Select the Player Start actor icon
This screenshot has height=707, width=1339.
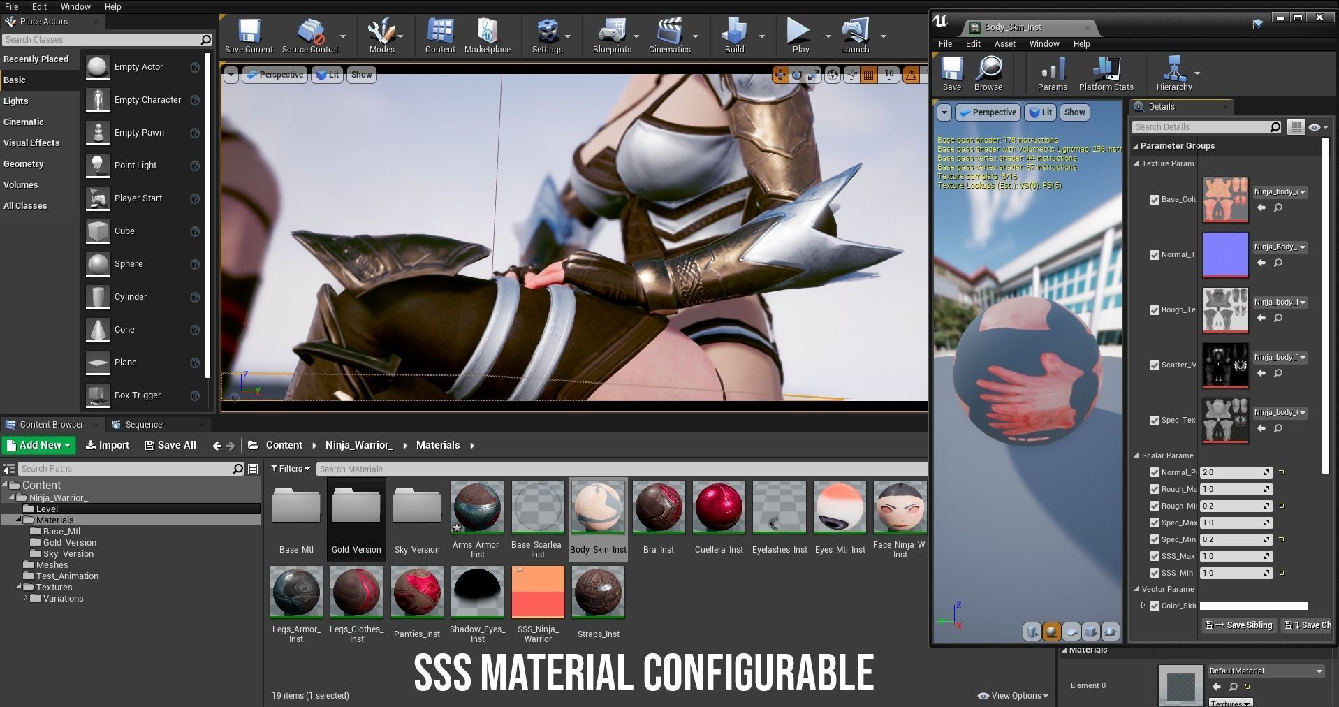tap(98, 198)
